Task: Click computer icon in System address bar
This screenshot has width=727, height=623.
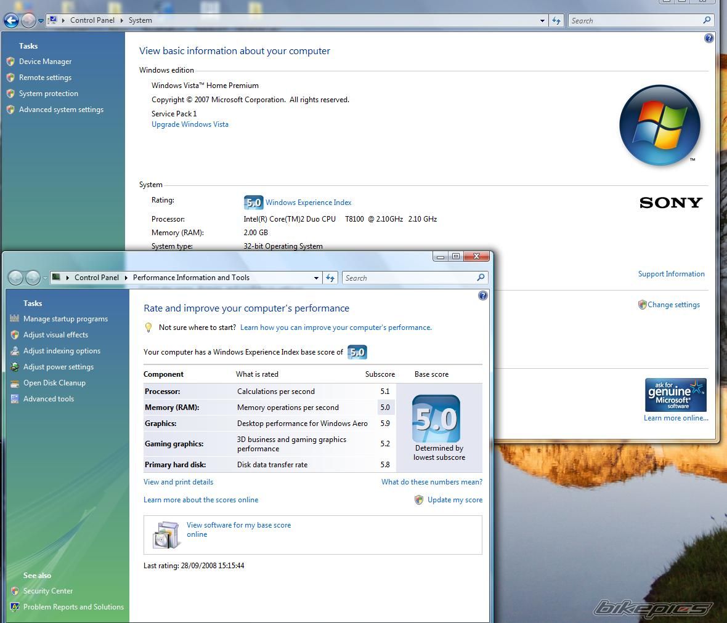Action: (x=53, y=20)
